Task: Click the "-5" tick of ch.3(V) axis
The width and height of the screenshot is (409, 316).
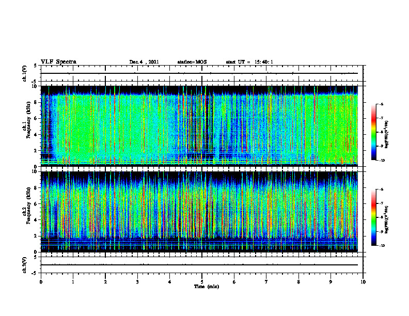Action: click(x=35, y=273)
